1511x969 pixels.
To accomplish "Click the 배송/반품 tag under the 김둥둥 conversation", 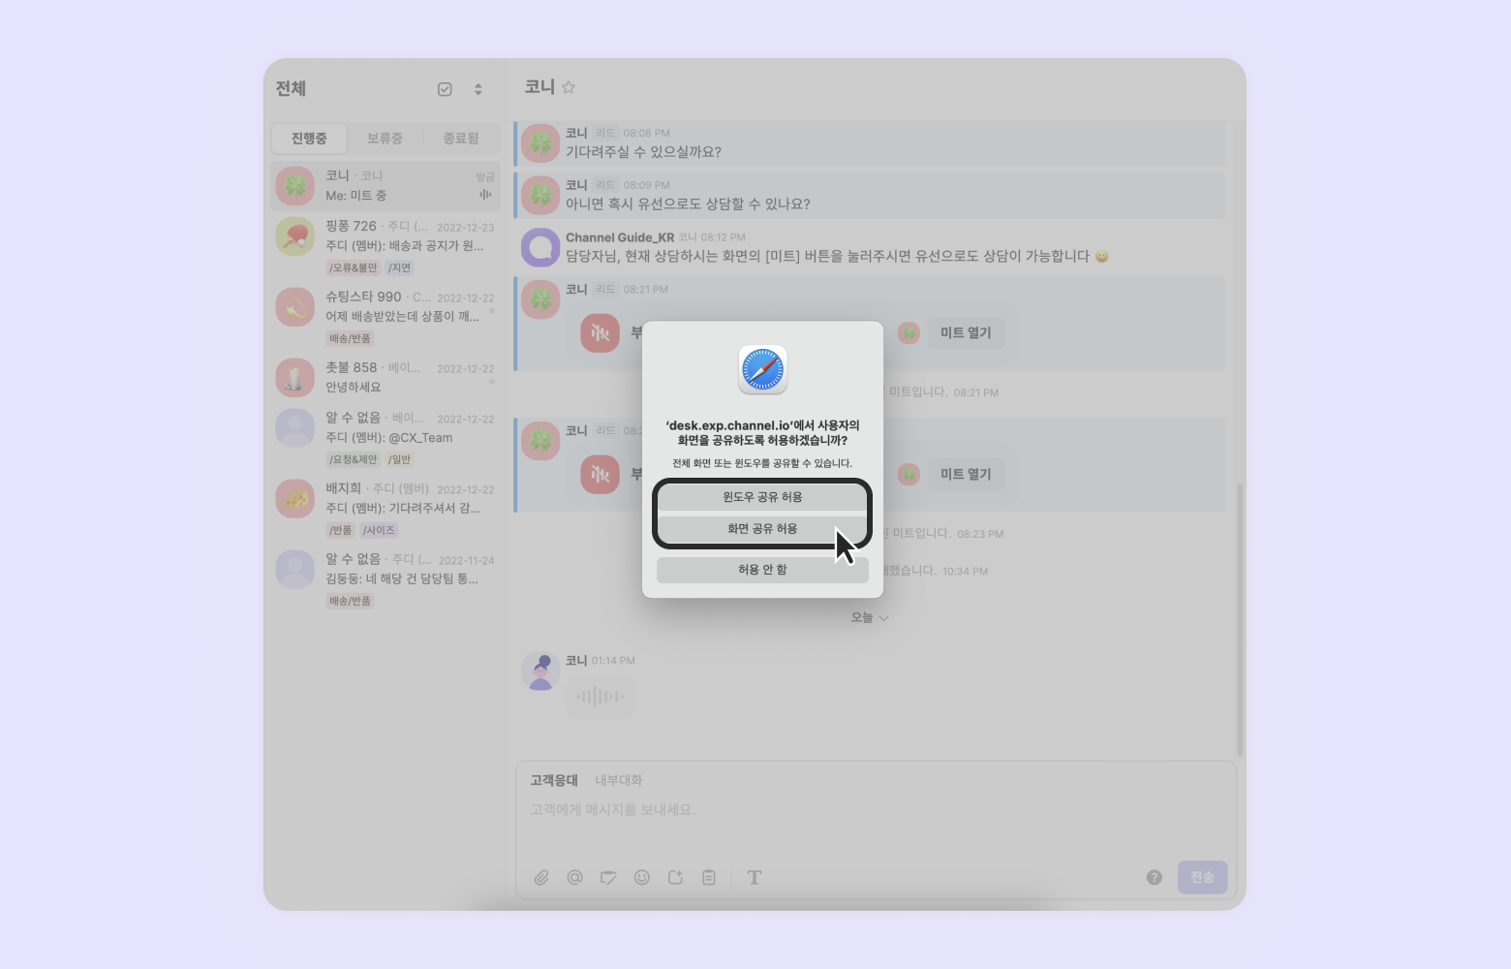I will tap(350, 601).
